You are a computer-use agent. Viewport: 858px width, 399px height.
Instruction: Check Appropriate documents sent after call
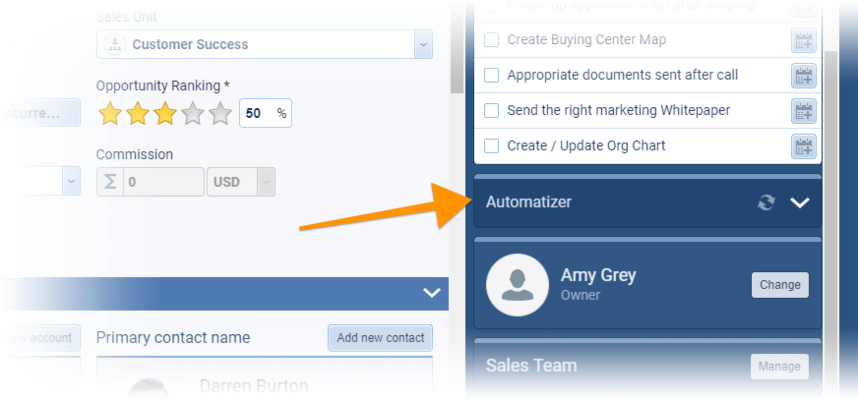point(491,75)
